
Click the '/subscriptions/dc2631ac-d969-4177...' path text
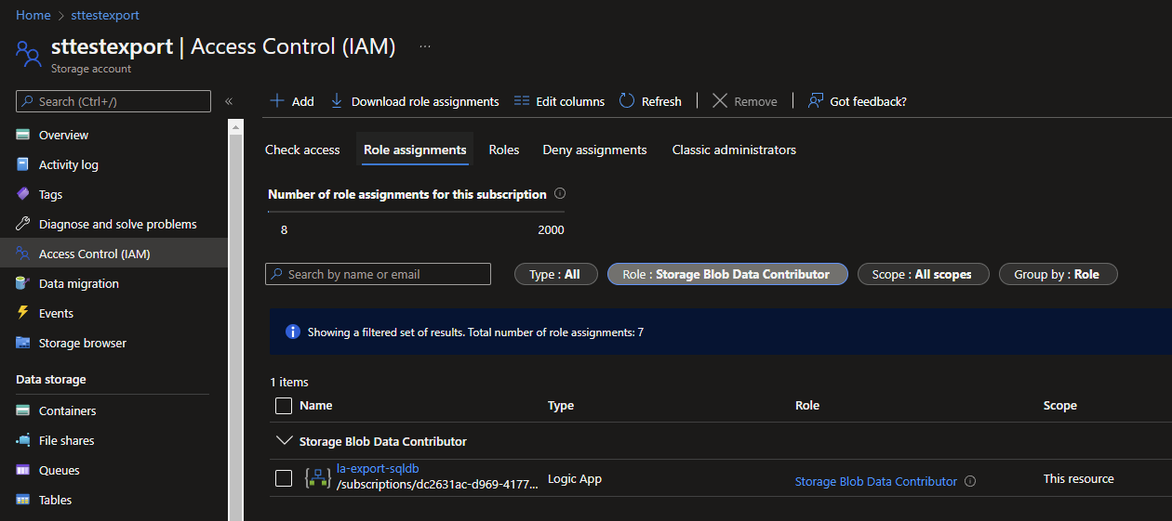click(x=437, y=484)
